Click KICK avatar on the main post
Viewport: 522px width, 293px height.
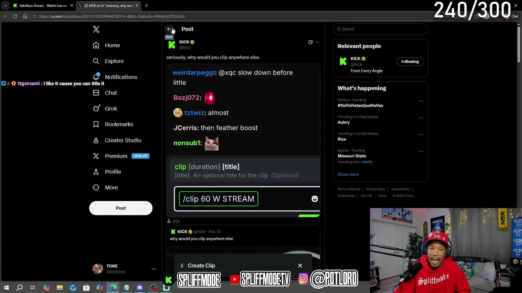click(x=172, y=44)
